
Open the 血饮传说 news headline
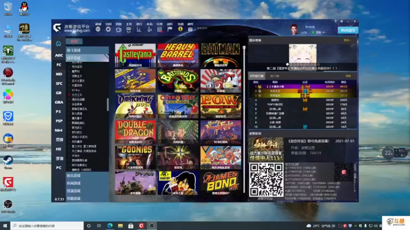tap(309, 141)
